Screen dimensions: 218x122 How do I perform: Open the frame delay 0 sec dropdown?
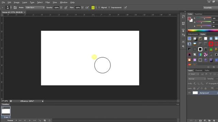[7, 117]
